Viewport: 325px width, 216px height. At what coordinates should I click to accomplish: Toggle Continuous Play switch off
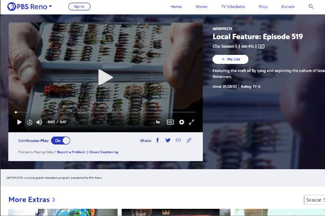pyautogui.click(x=61, y=140)
